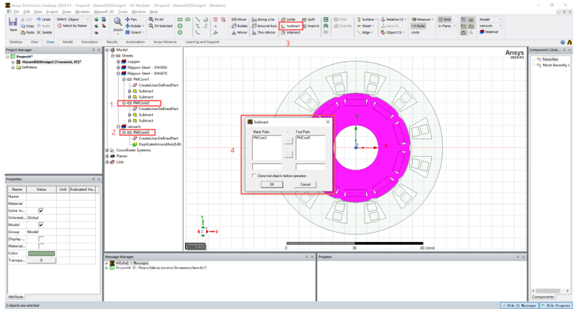Screen dimensions: 575x309
Task: Click Cancel in the Subtract dialog
Action: (x=305, y=185)
